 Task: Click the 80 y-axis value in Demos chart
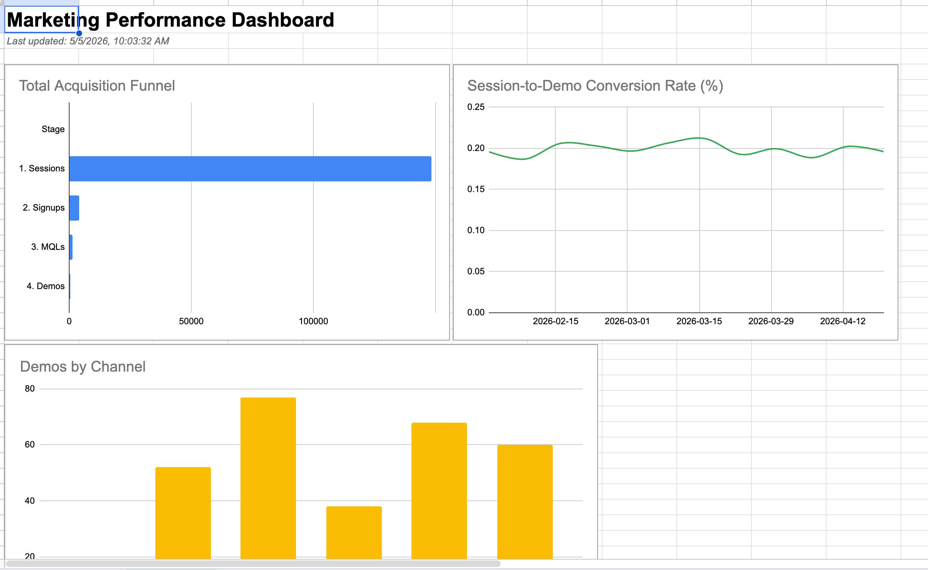[30, 389]
